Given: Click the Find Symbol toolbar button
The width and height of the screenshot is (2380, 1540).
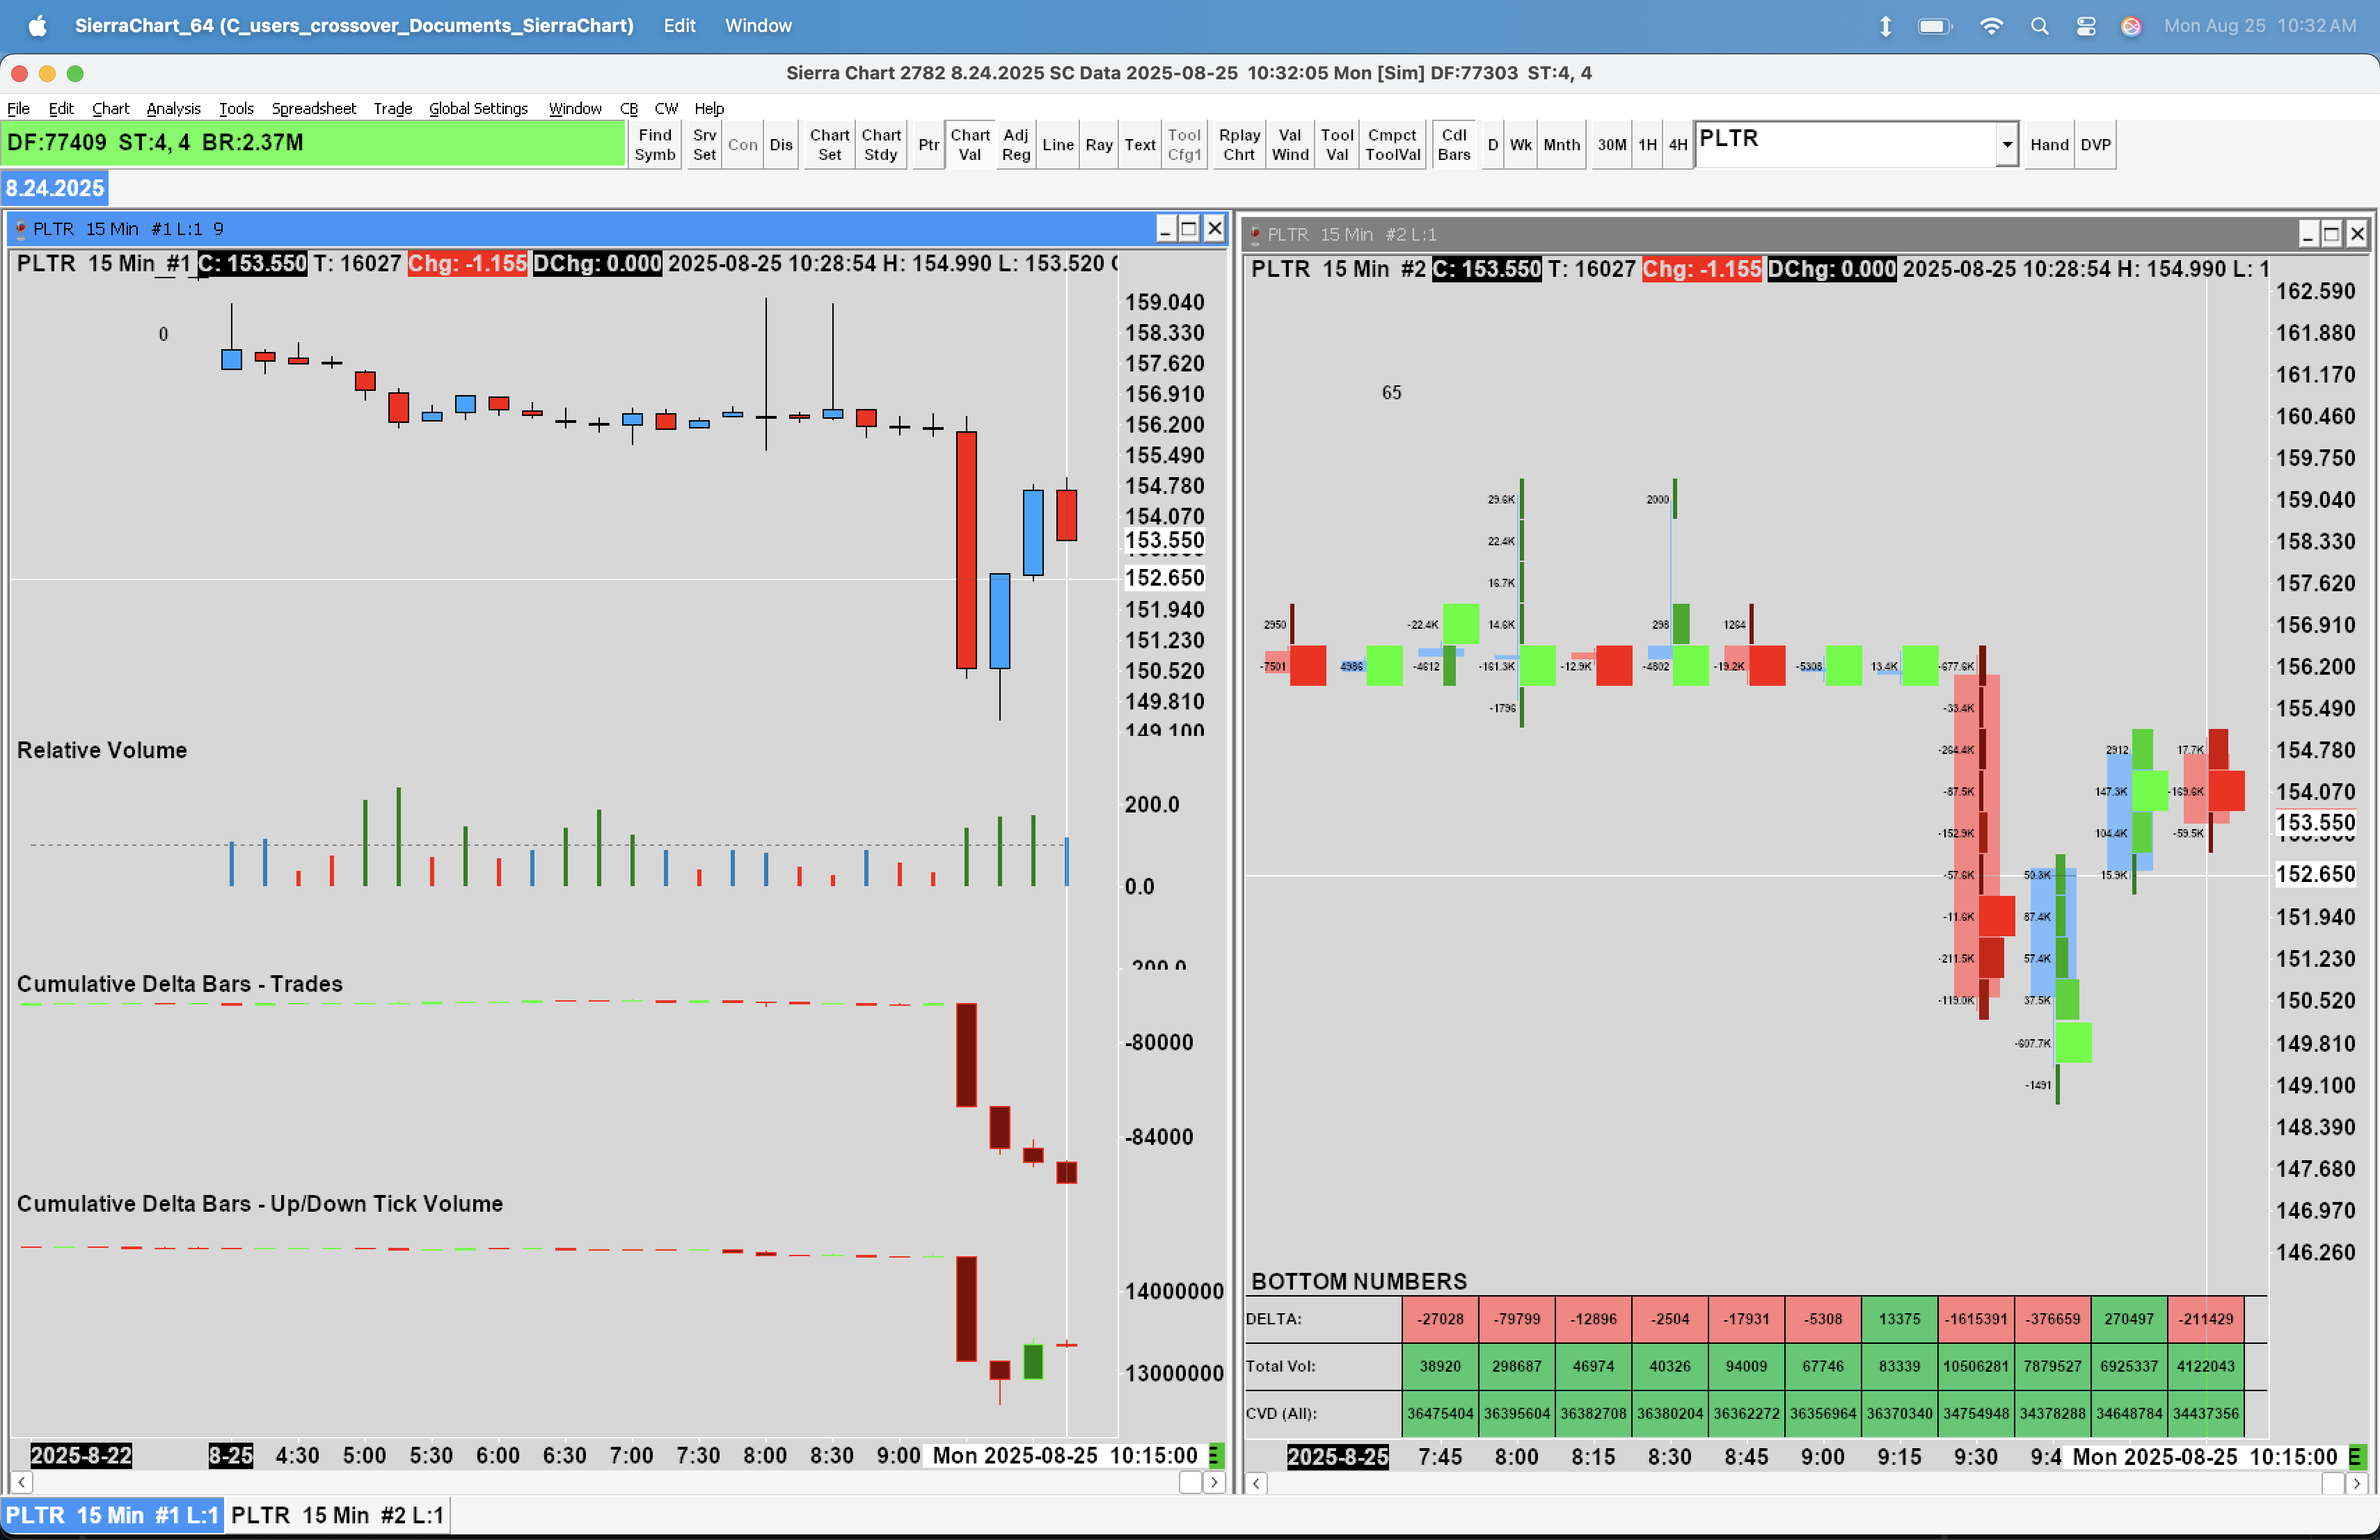Looking at the screenshot, I should (x=654, y=145).
